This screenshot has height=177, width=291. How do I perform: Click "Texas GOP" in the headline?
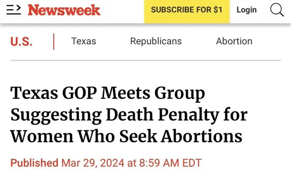(48, 94)
